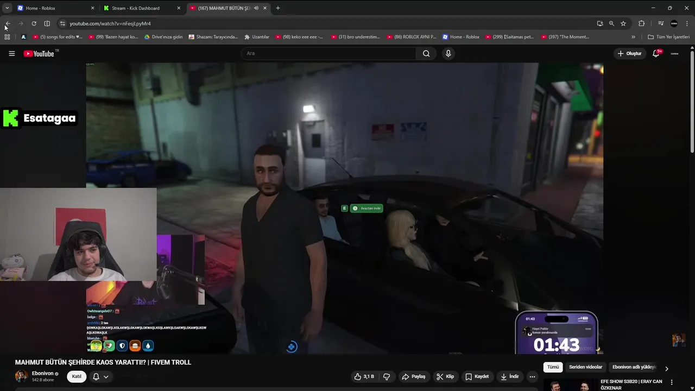Viewport: 695px width, 391px height.
Task: Dislike the video with thumbs-down
Action: (387, 376)
